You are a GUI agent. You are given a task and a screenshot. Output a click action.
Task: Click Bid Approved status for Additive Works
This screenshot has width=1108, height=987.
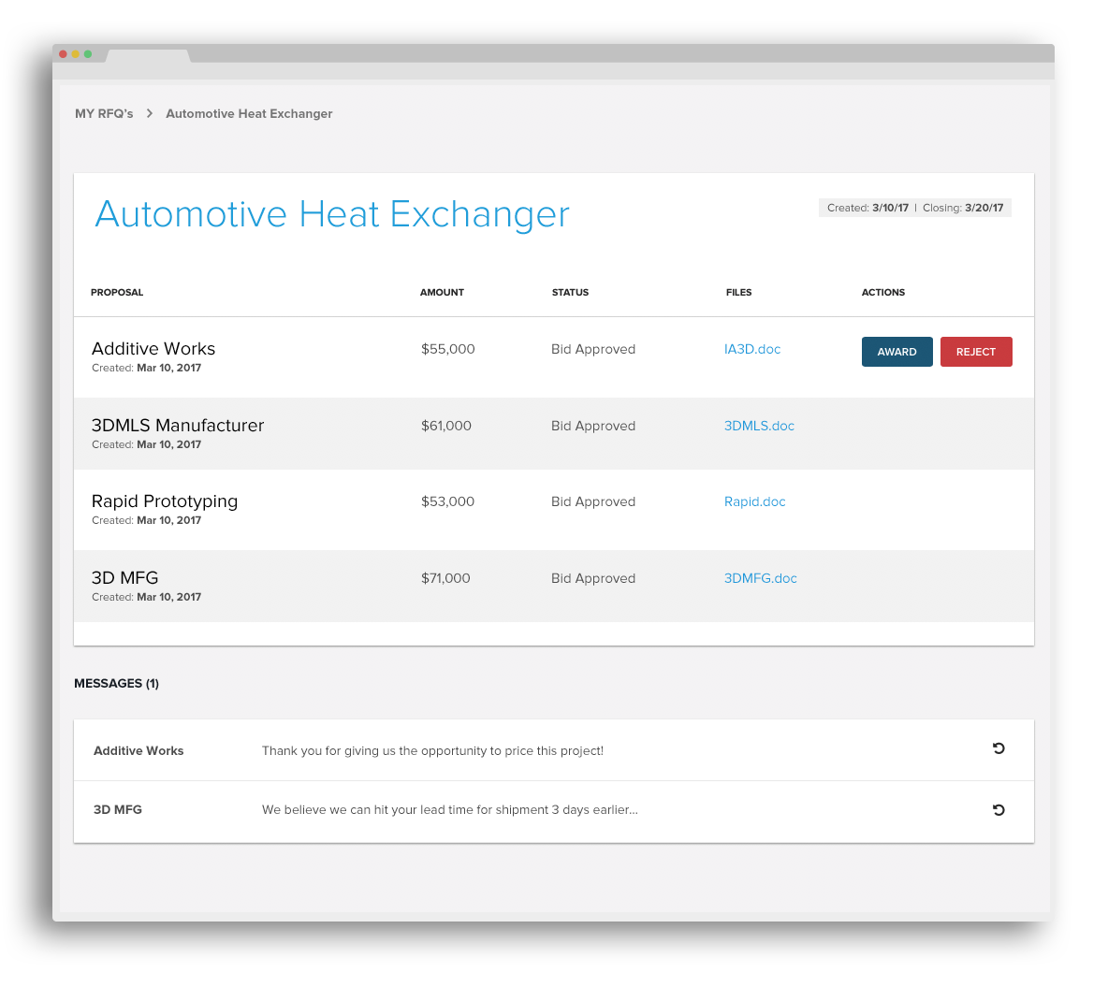[x=593, y=349]
